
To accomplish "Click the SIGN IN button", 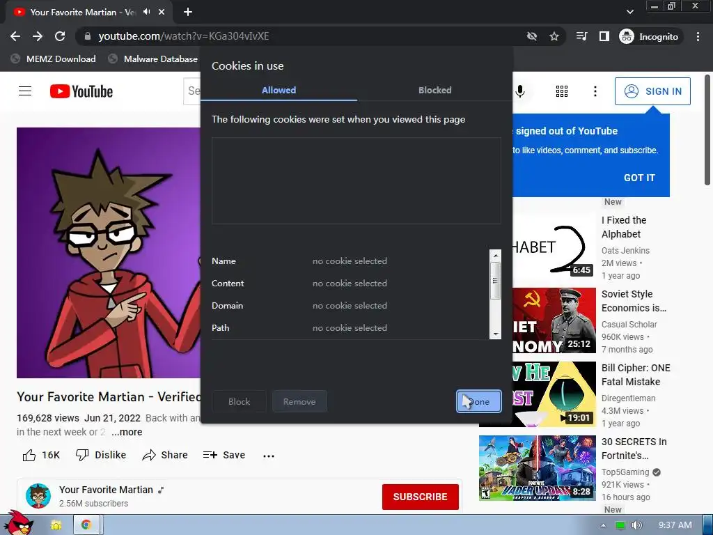I will [x=652, y=91].
